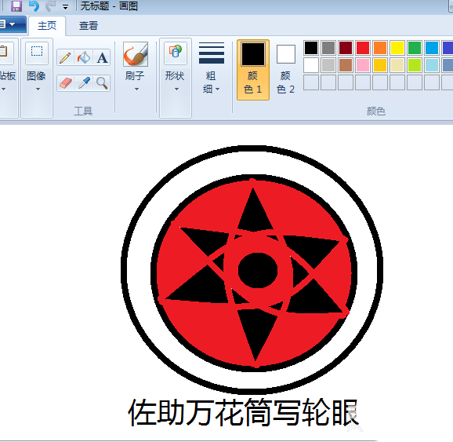The width and height of the screenshot is (453, 442).
Task: Pick the white color swatch in palette
Action: click(x=311, y=65)
